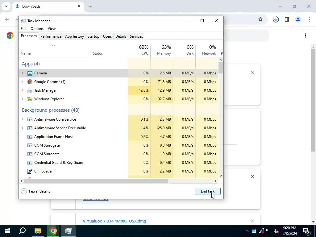Switch to the Services tab

coord(136,36)
